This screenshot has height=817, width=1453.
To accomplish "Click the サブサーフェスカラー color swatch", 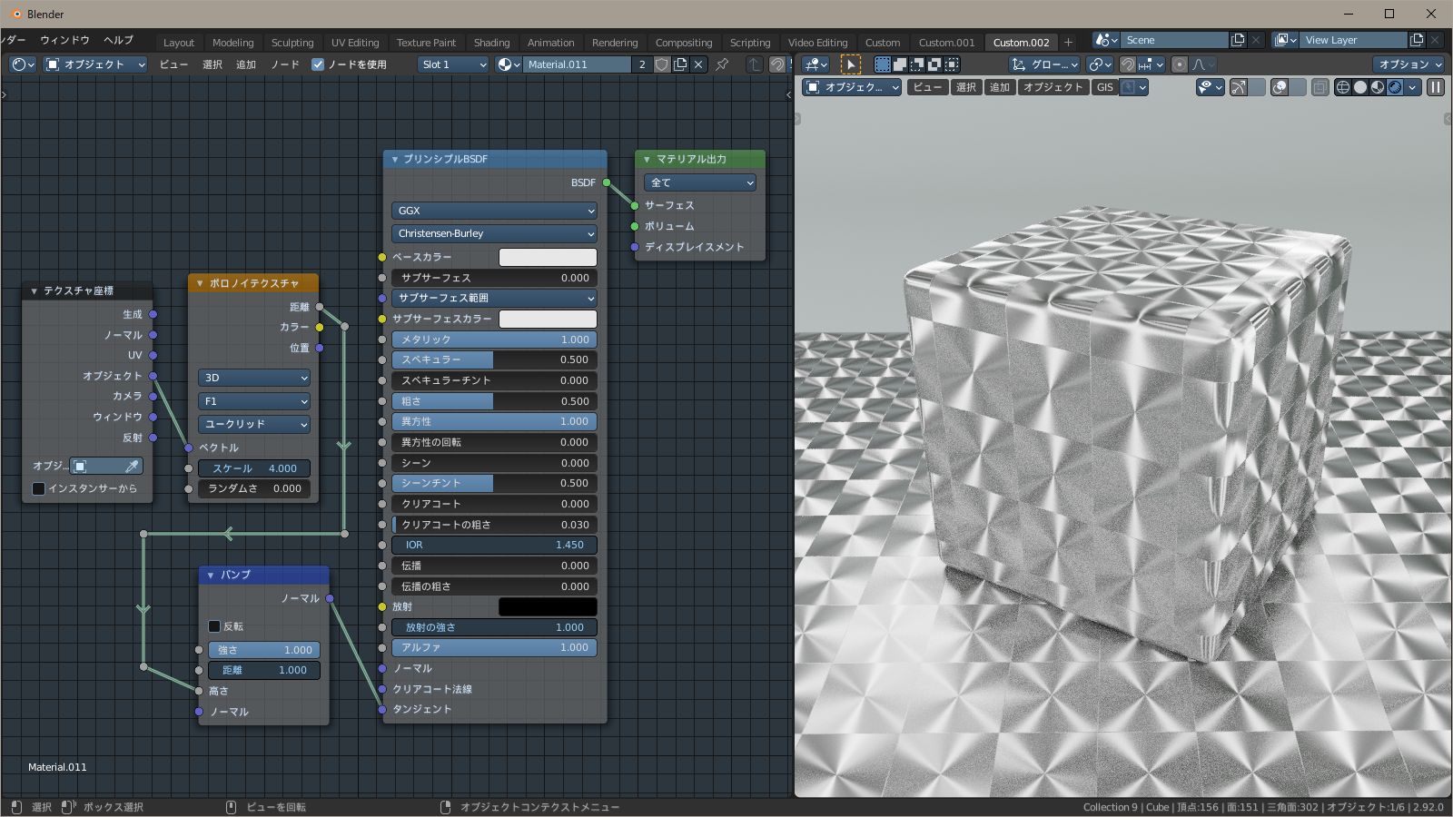I will coord(548,319).
